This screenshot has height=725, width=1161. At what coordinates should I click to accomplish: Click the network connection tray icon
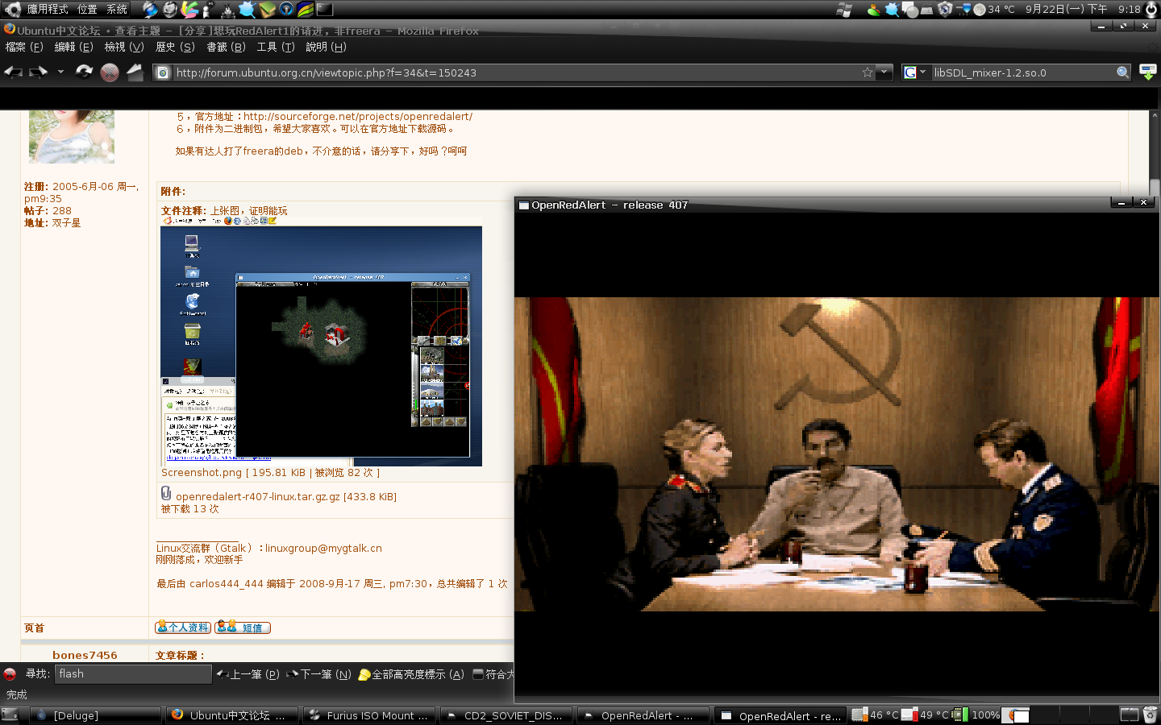963,10
